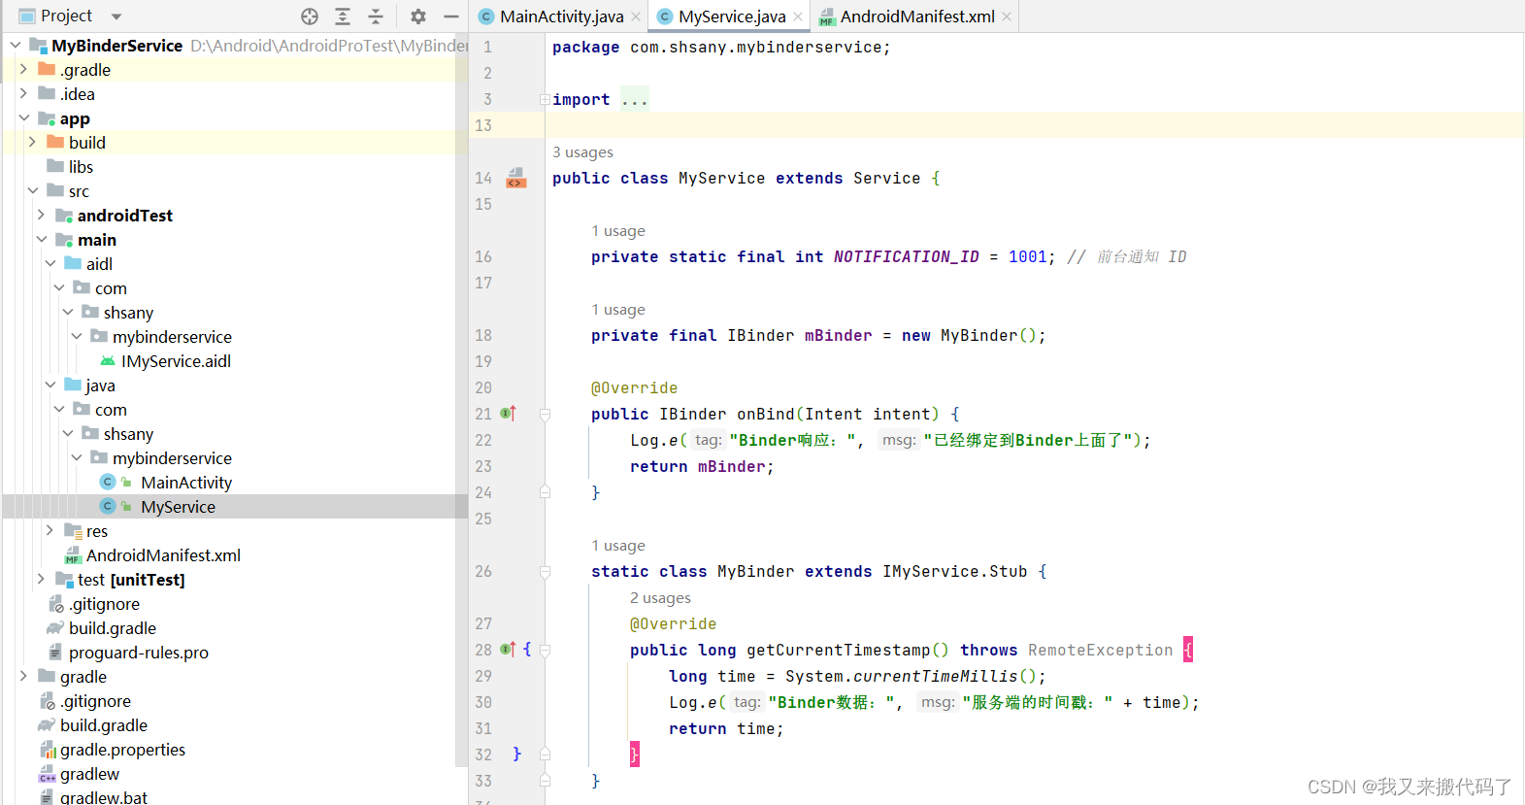
Task: Click RemoteException in the throws clause
Action: coord(1100,650)
